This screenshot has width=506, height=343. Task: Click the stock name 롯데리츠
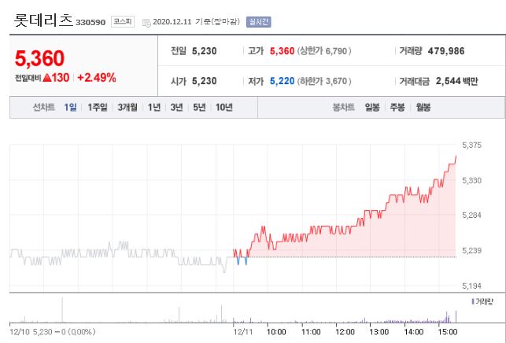click(43, 20)
